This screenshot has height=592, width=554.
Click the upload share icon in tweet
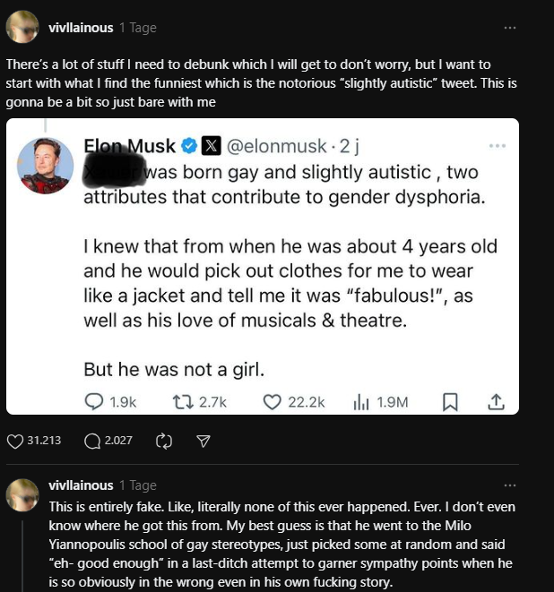(x=496, y=402)
